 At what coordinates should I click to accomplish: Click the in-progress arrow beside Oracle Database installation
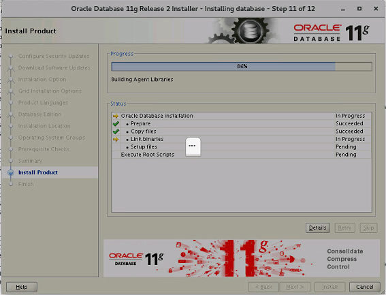[116, 116]
